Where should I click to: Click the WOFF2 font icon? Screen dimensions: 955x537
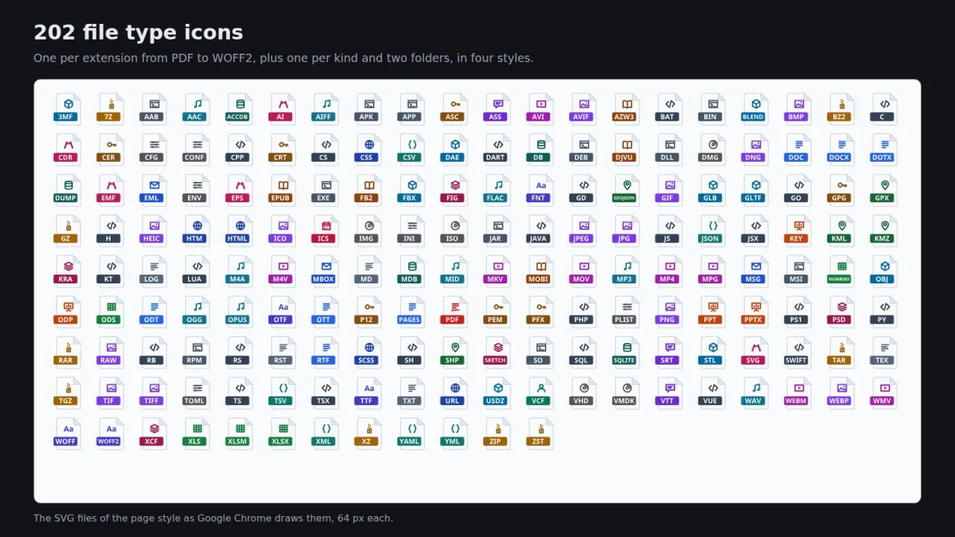coord(111,433)
